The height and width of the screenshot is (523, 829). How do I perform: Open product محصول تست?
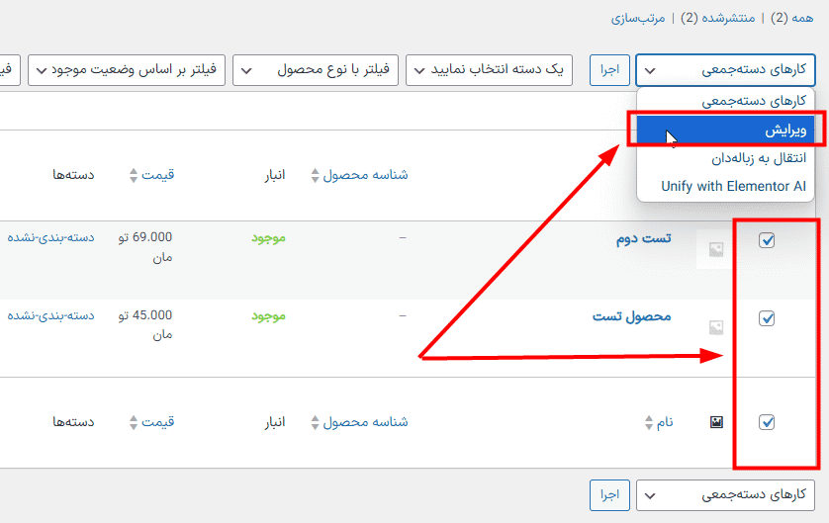pos(632,317)
